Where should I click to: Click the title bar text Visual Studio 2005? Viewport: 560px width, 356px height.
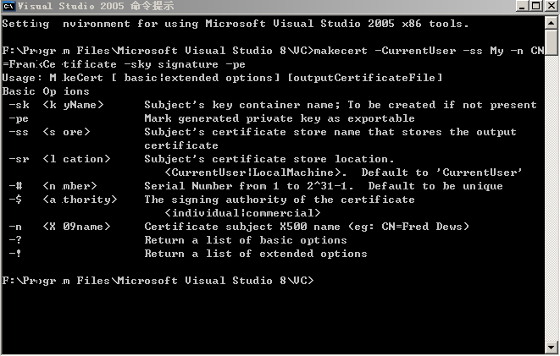(71, 6)
